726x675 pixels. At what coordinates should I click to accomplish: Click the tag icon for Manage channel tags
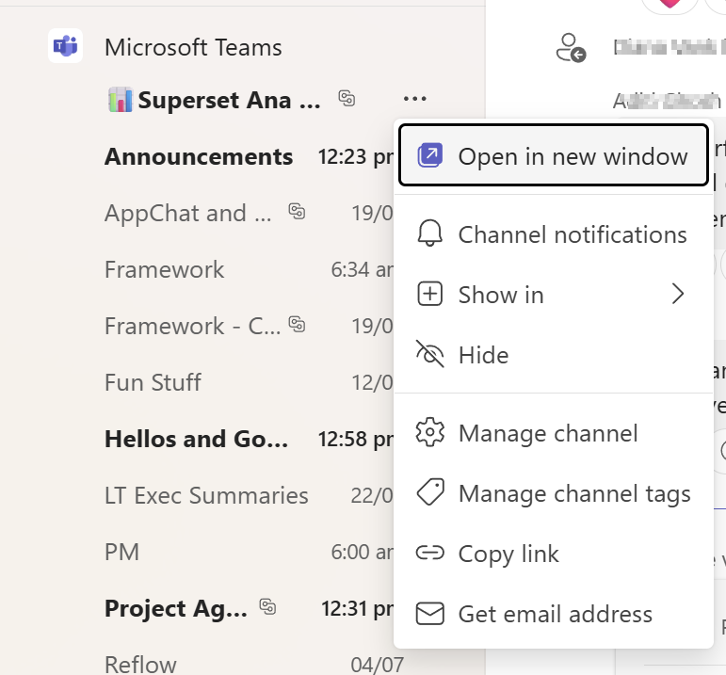(x=430, y=492)
